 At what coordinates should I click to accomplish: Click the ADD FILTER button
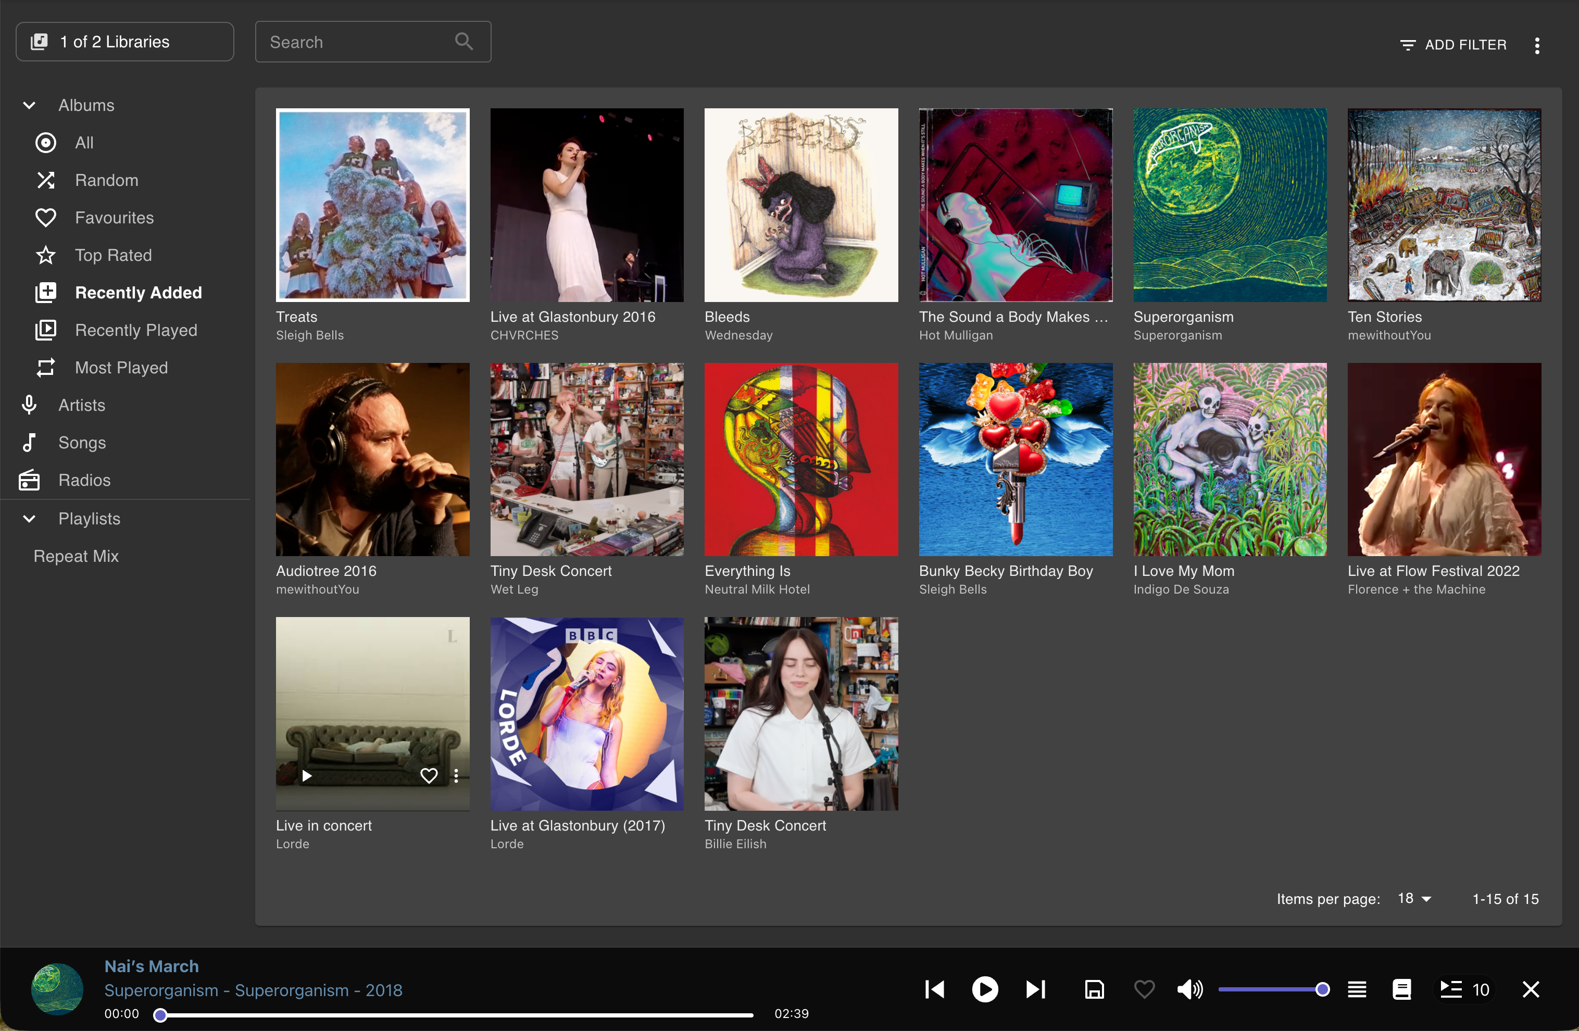click(1453, 45)
